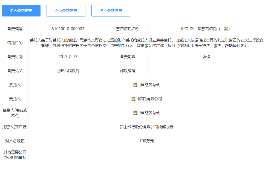
Task: Click the 财产总规模 row label
Action: pos(15,141)
